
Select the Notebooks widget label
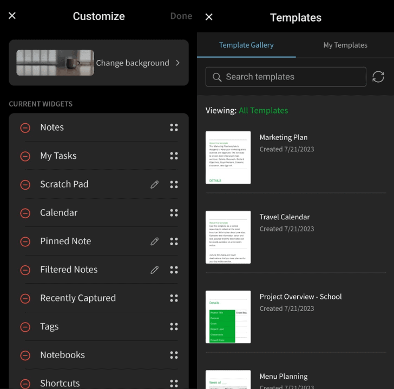(63, 355)
